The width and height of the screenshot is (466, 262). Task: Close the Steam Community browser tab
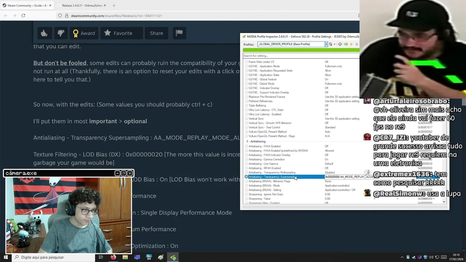pos(50,5)
